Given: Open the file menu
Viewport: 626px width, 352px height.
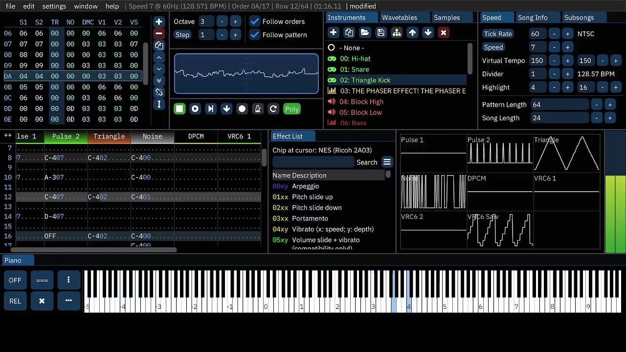Looking at the screenshot, I should 10,6.
